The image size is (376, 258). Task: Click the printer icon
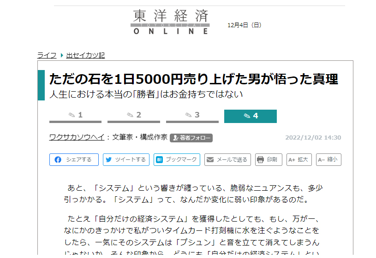coord(260,160)
